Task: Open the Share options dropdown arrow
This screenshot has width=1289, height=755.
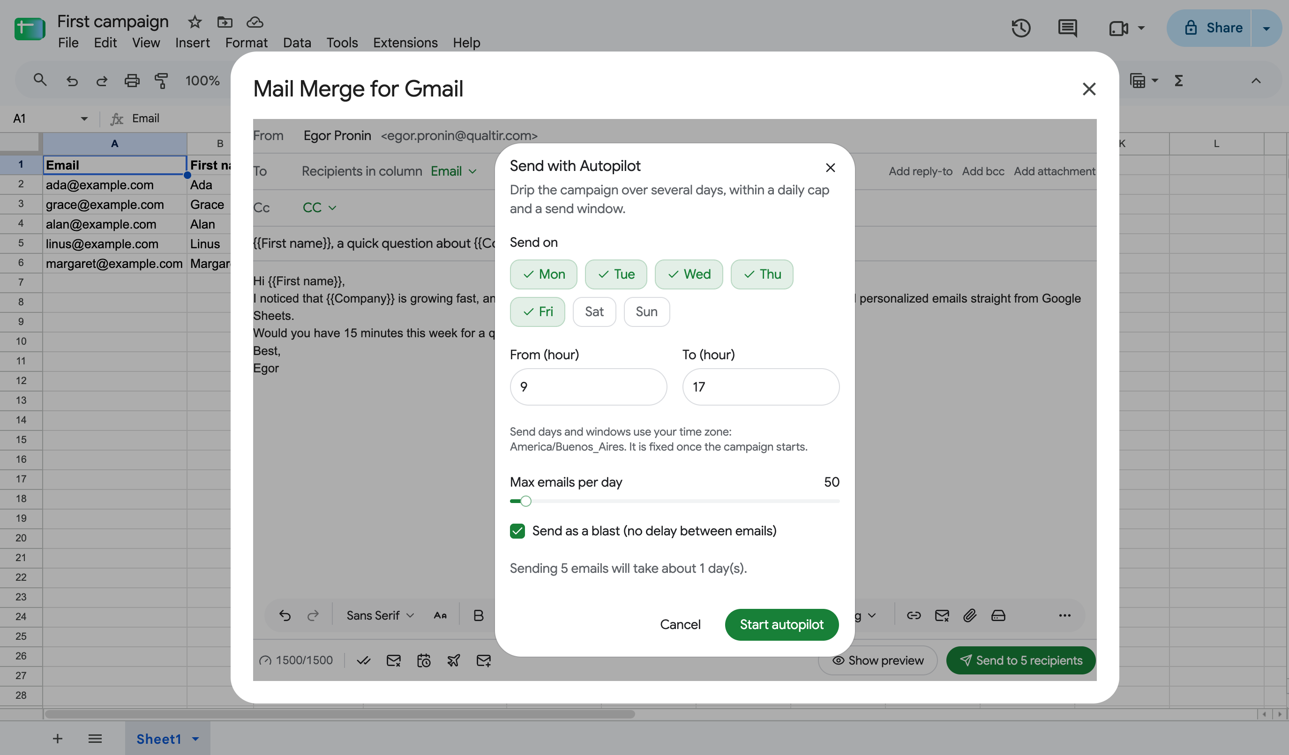Action: 1267,28
